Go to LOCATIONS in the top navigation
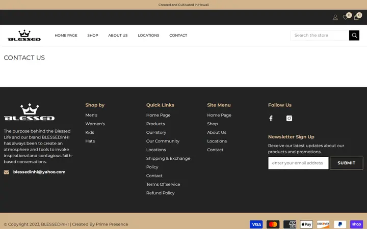Screen dimensions: 367x229 148,35
